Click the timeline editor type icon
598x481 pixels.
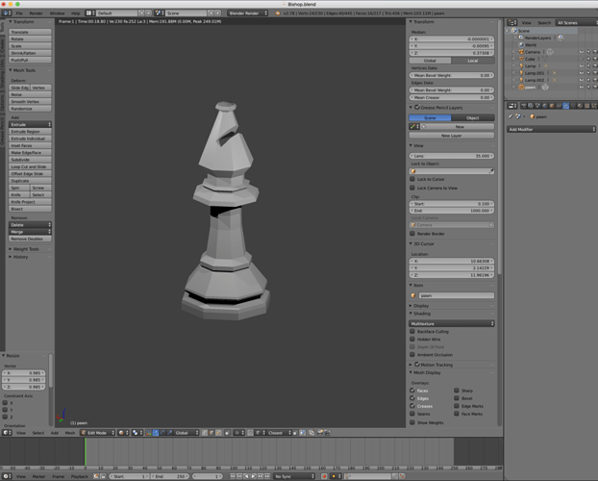7,476
